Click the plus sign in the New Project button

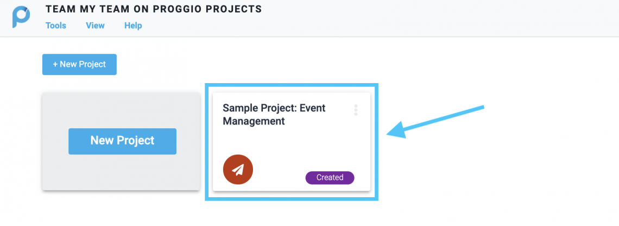click(x=55, y=65)
